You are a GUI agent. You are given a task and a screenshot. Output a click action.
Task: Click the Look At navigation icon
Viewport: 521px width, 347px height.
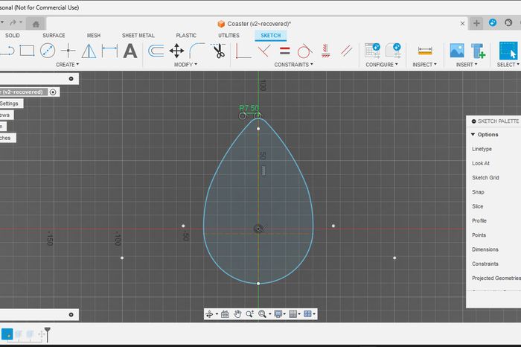pyautogui.click(x=225, y=313)
